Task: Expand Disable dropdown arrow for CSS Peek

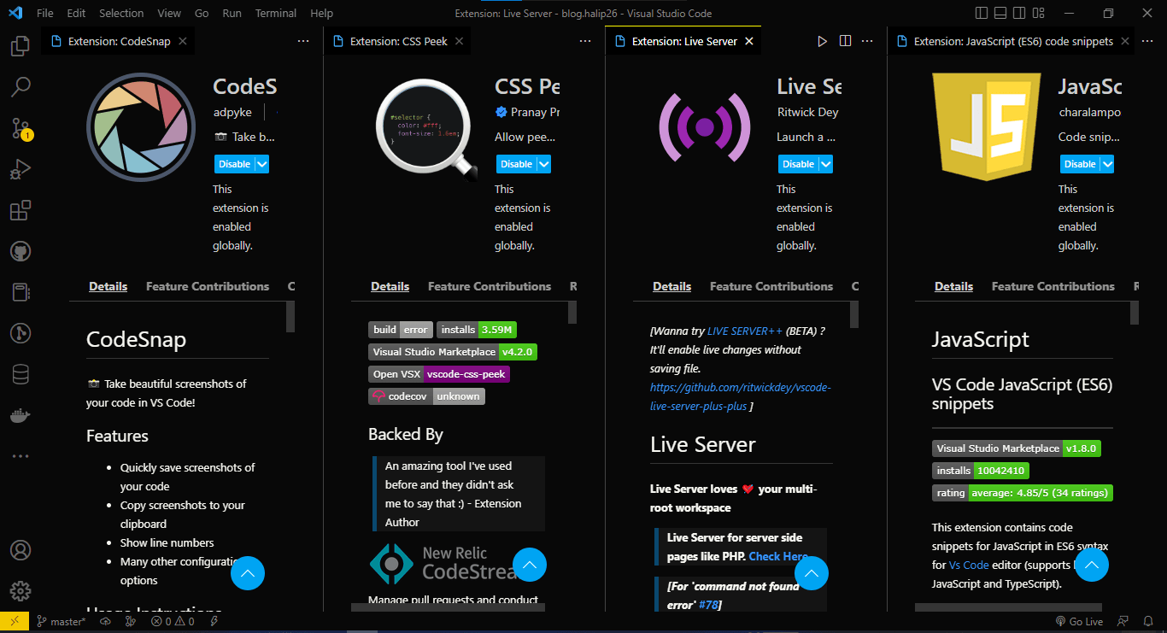Action: [544, 164]
